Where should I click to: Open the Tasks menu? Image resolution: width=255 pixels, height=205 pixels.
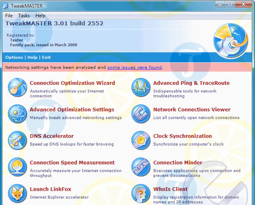(x=24, y=16)
